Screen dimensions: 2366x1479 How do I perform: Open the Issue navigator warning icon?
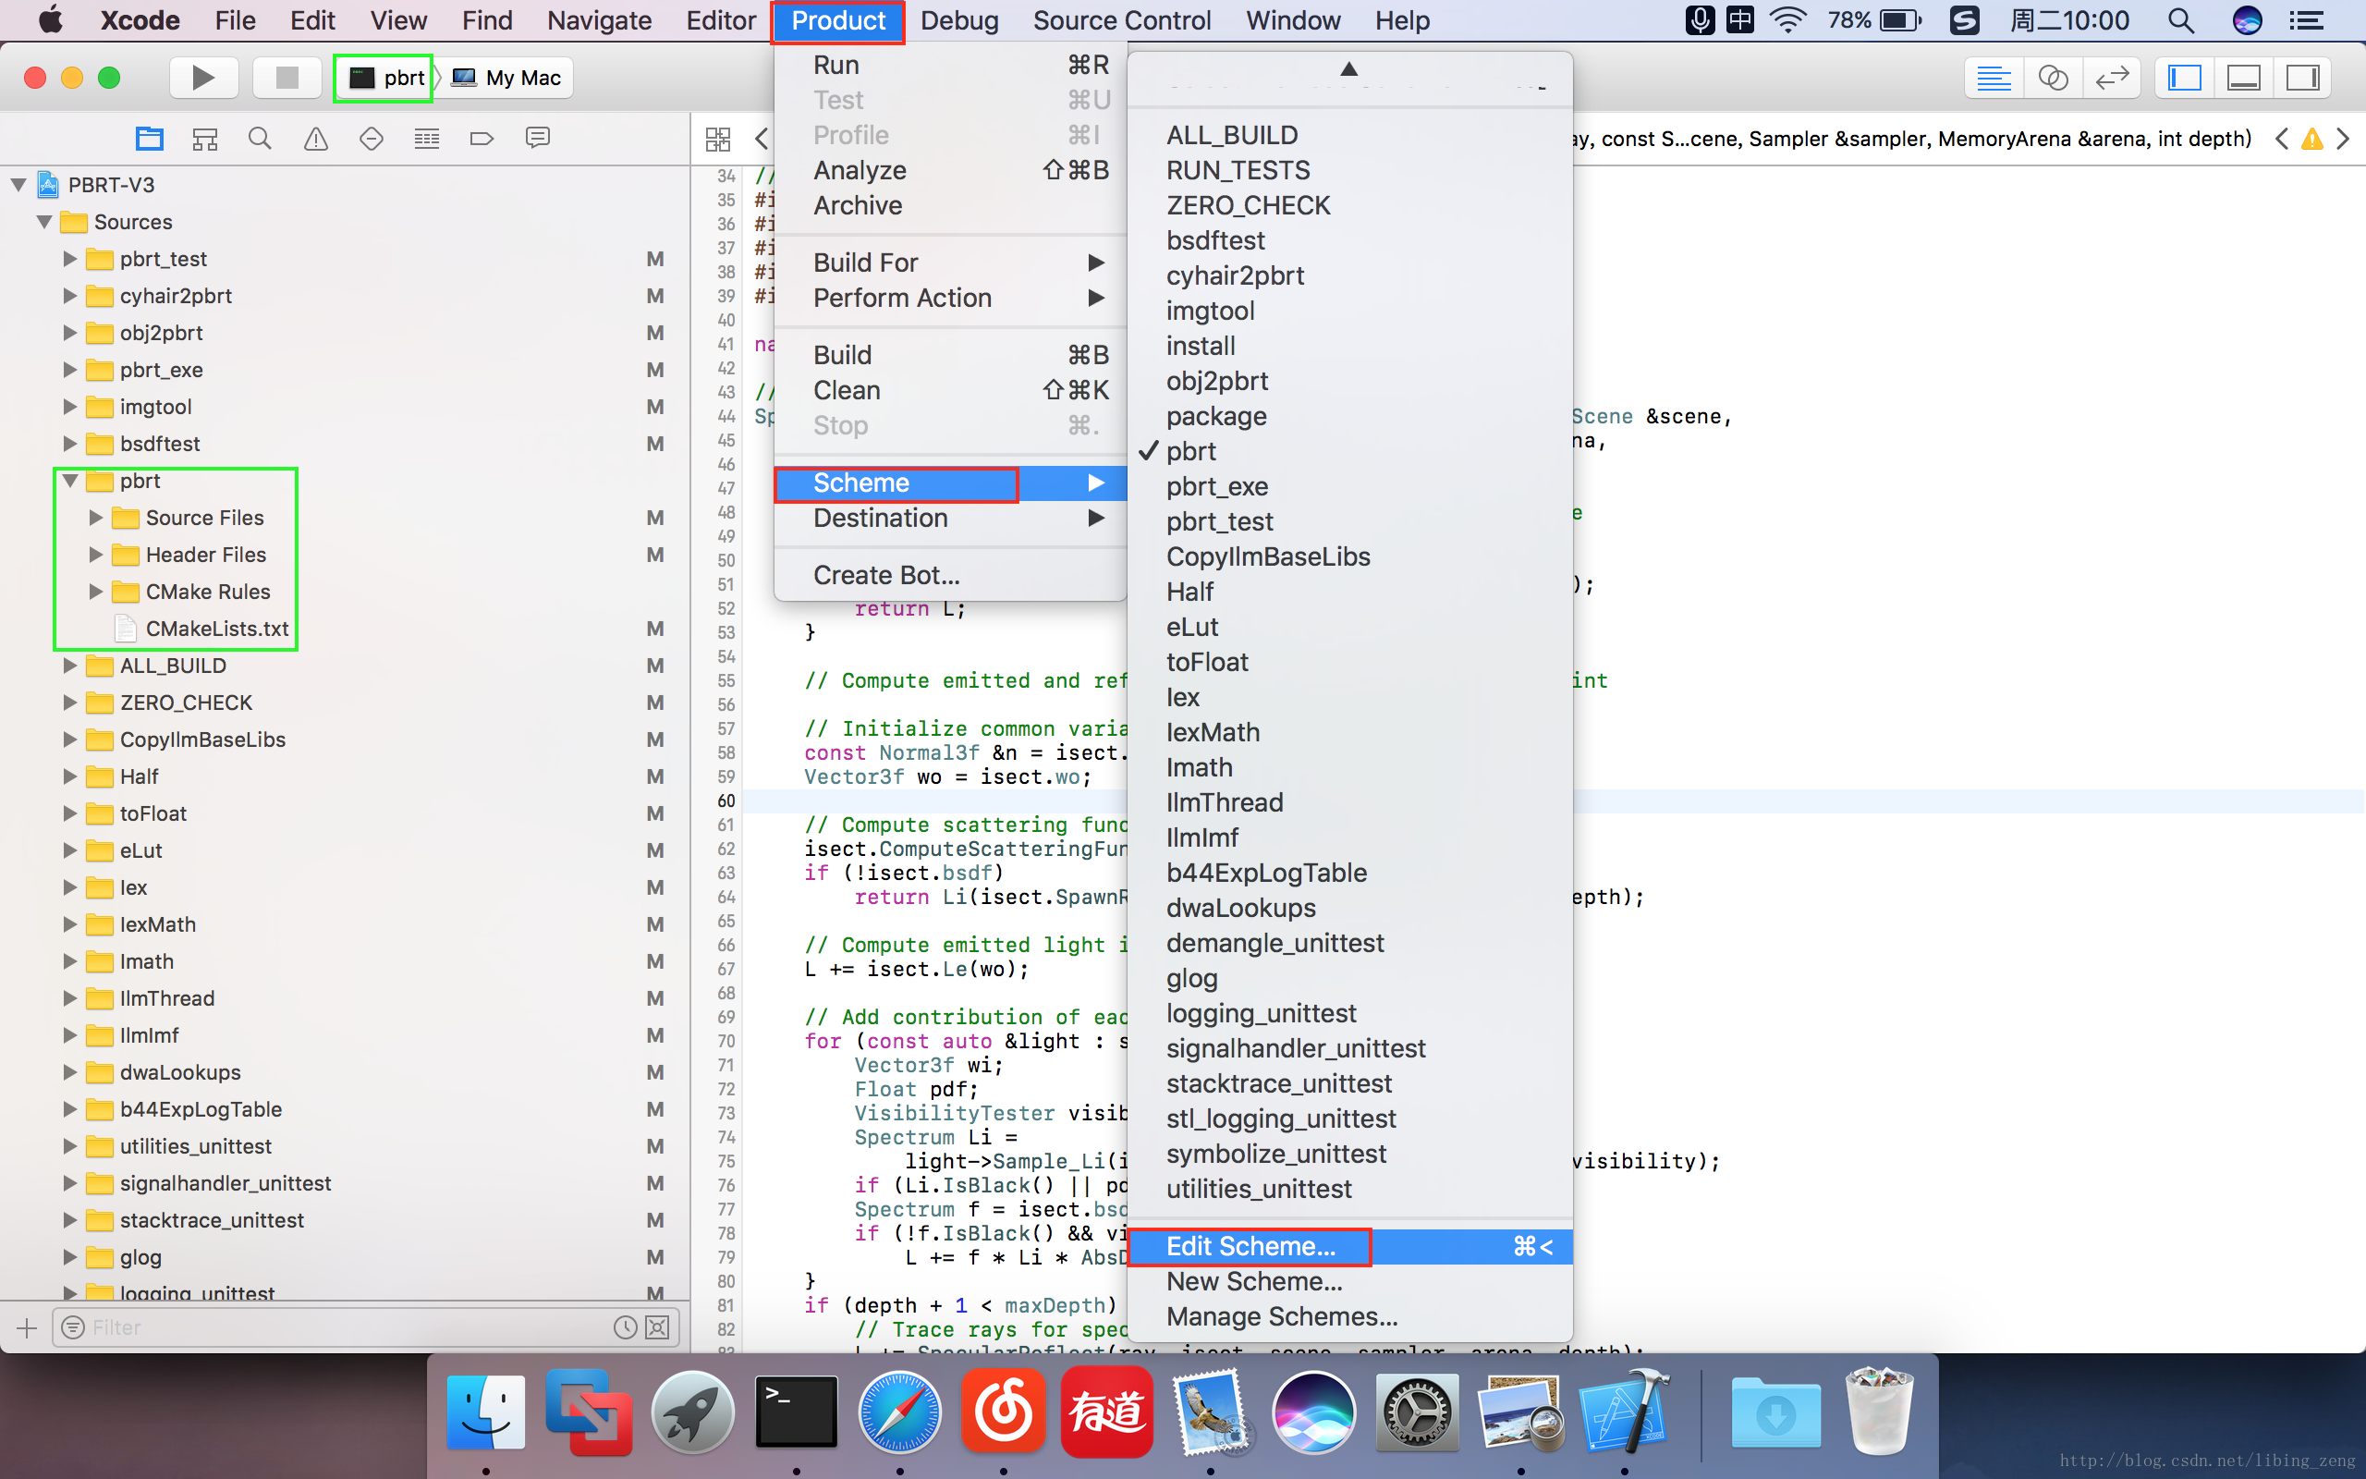[316, 138]
